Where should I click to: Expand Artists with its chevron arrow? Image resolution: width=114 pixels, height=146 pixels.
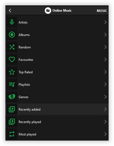click(x=105, y=22)
